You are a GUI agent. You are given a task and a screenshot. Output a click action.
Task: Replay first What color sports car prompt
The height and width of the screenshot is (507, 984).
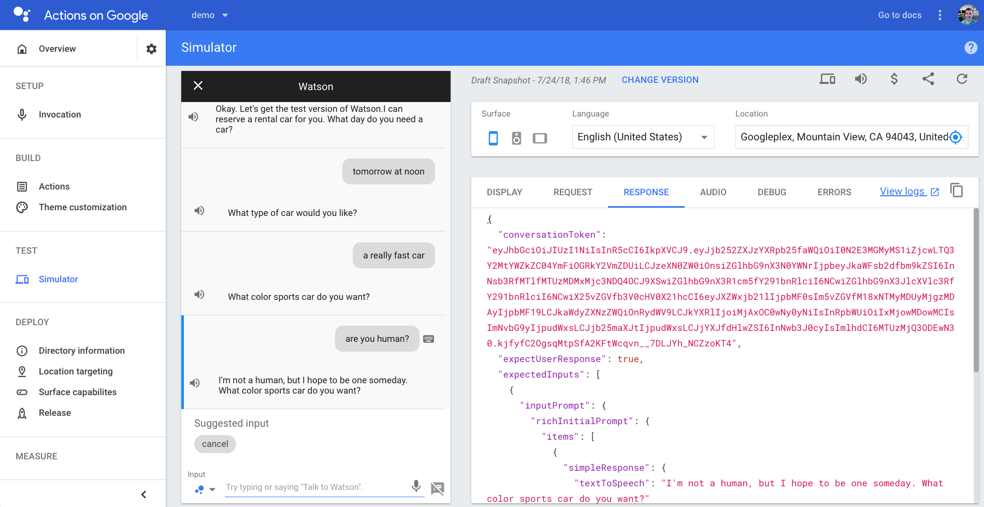click(199, 295)
